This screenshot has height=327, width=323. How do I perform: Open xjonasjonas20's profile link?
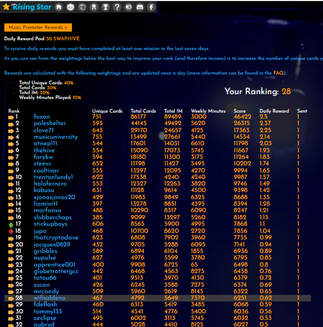(x=54, y=197)
